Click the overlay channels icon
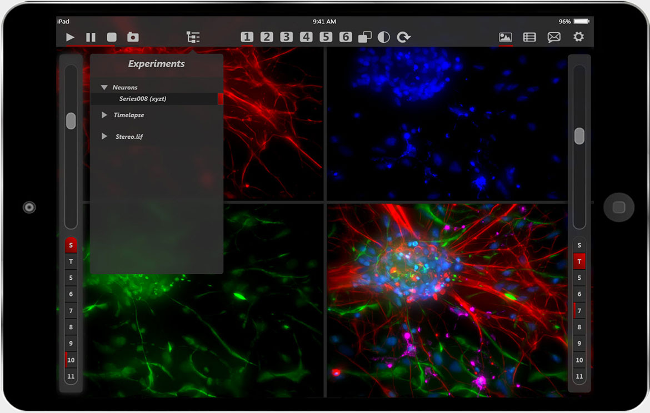Screen dimensions: 650x413 click(364, 37)
